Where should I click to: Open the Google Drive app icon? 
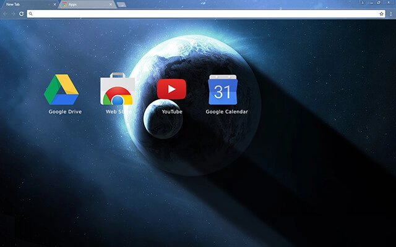point(61,89)
